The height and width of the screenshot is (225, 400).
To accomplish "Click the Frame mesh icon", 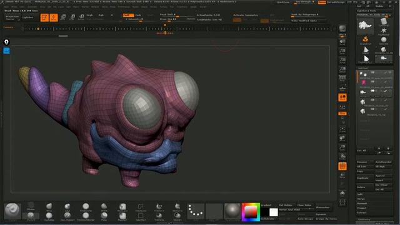I will (342, 129).
